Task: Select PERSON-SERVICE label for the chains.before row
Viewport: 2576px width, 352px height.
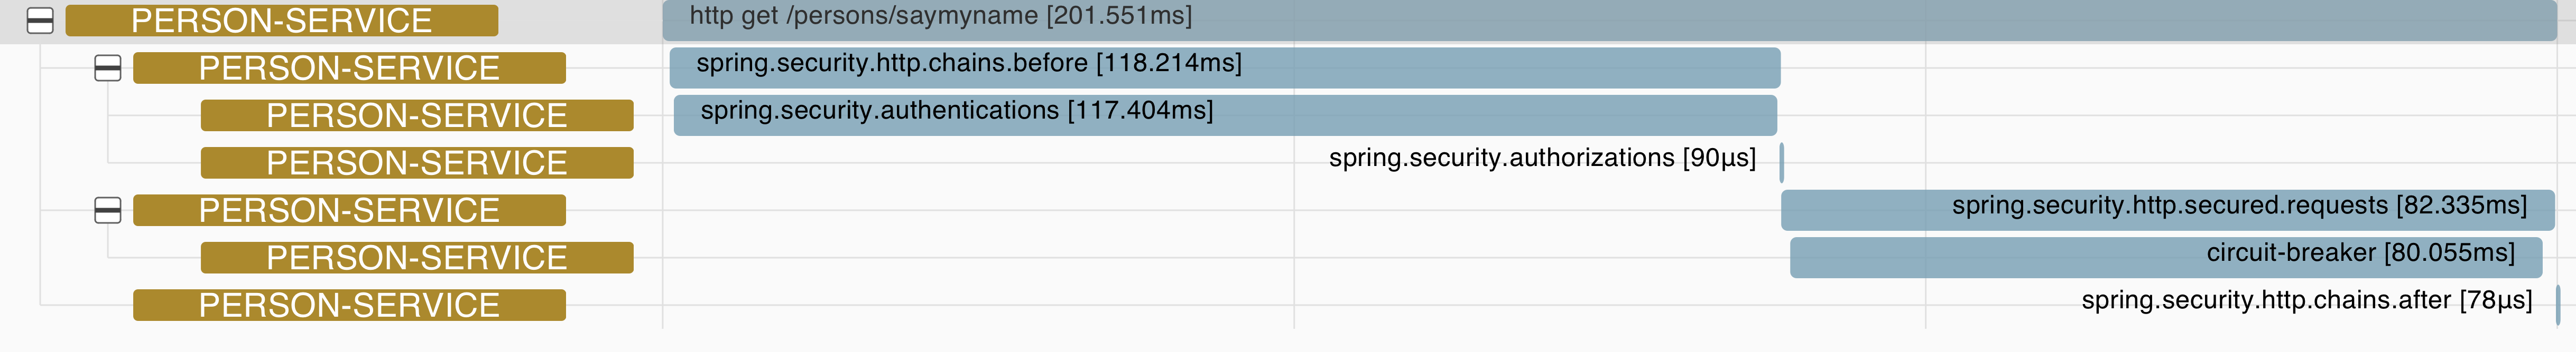Action: [x=349, y=68]
